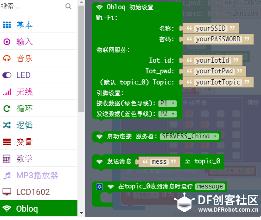Click the yourSSID text field
The width and height of the screenshot is (261, 220).
tap(210, 28)
